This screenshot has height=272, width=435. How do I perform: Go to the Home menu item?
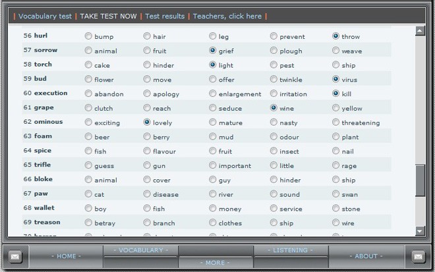(66, 256)
